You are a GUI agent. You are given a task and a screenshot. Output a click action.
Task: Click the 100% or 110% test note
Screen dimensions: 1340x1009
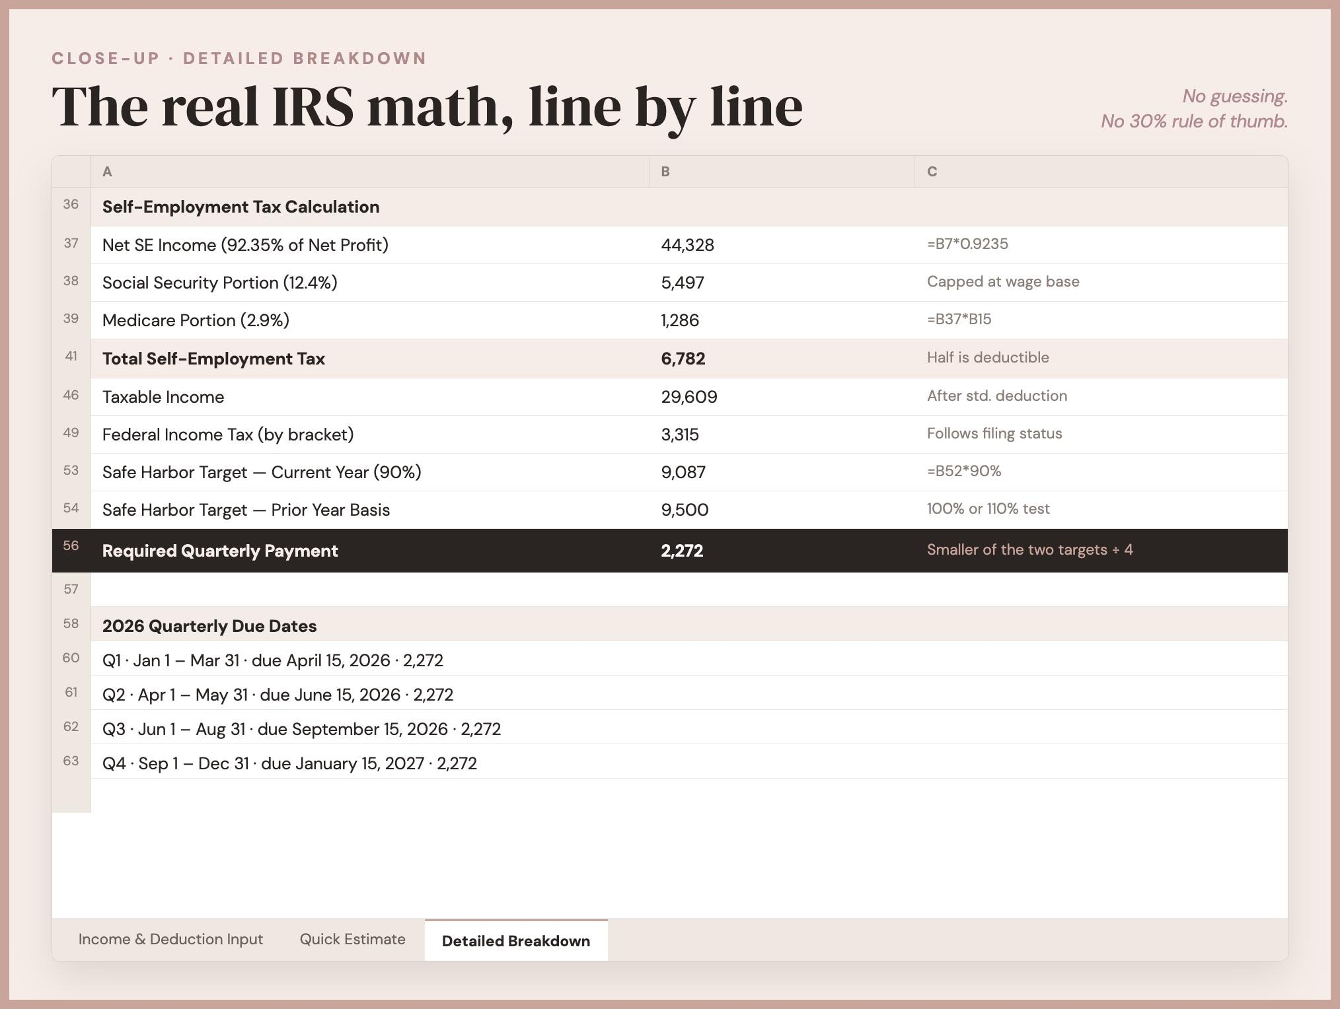[988, 509]
